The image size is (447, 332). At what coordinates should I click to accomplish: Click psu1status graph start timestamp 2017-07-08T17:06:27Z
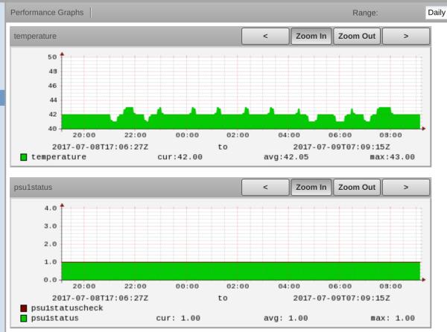click(100, 298)
